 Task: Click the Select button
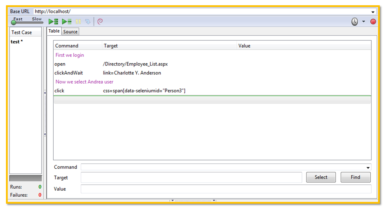point(321,177)
